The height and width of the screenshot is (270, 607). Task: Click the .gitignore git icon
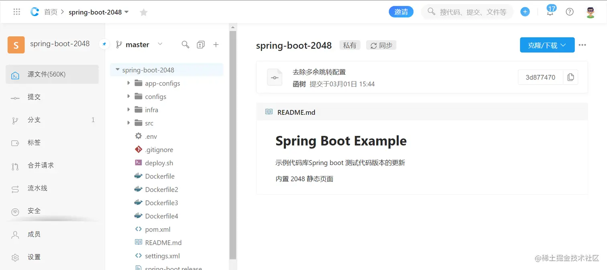139,149
